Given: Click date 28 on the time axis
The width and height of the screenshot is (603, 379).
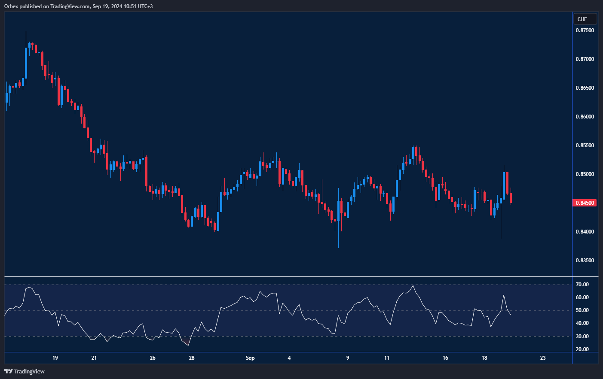Looking at the screenshot, I should [192, 358].
